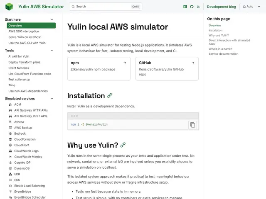Click the Yulin green cube logo
Viewport: 266px width, 199px height.
pos(9,7)
